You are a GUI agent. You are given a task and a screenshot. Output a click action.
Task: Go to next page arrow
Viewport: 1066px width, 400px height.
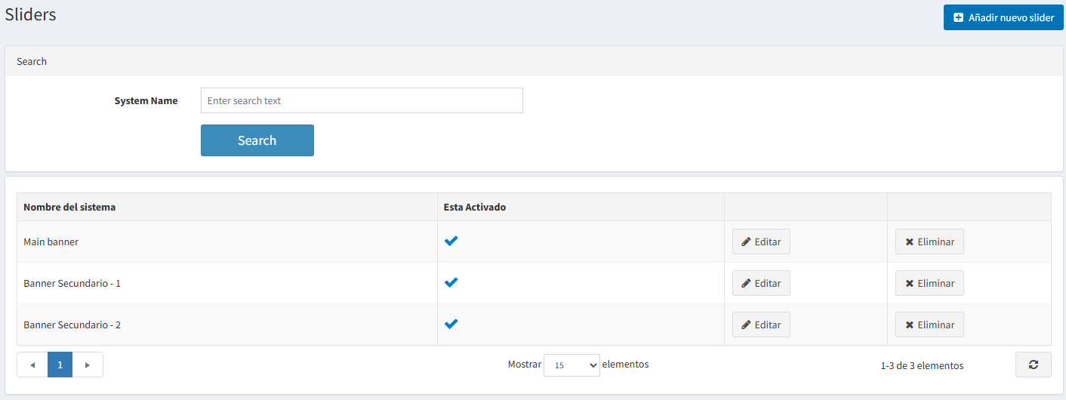(88, 365)
